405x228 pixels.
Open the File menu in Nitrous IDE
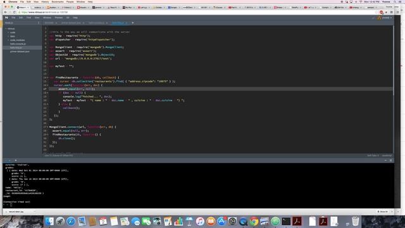(x=13, y=18)
